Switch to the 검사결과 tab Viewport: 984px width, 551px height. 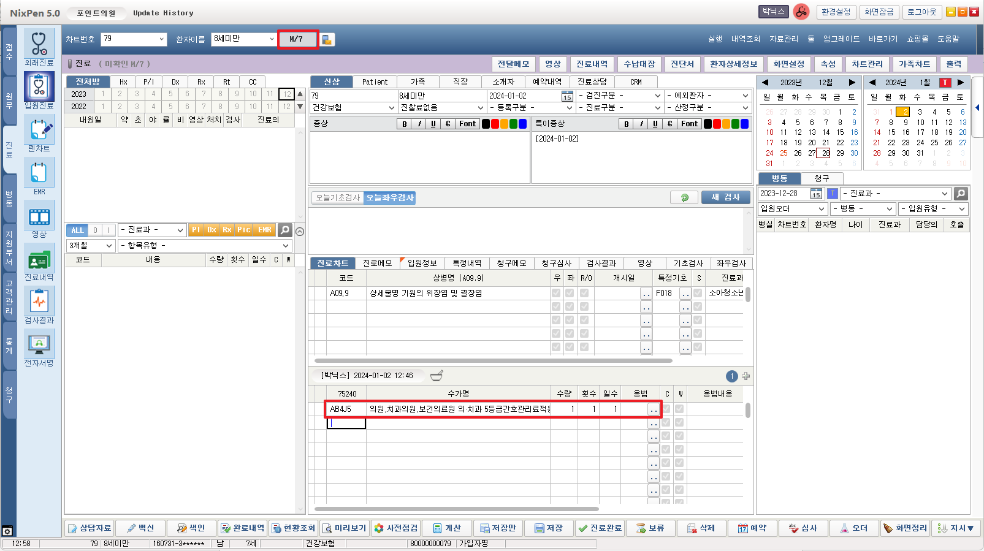point(601,263)
